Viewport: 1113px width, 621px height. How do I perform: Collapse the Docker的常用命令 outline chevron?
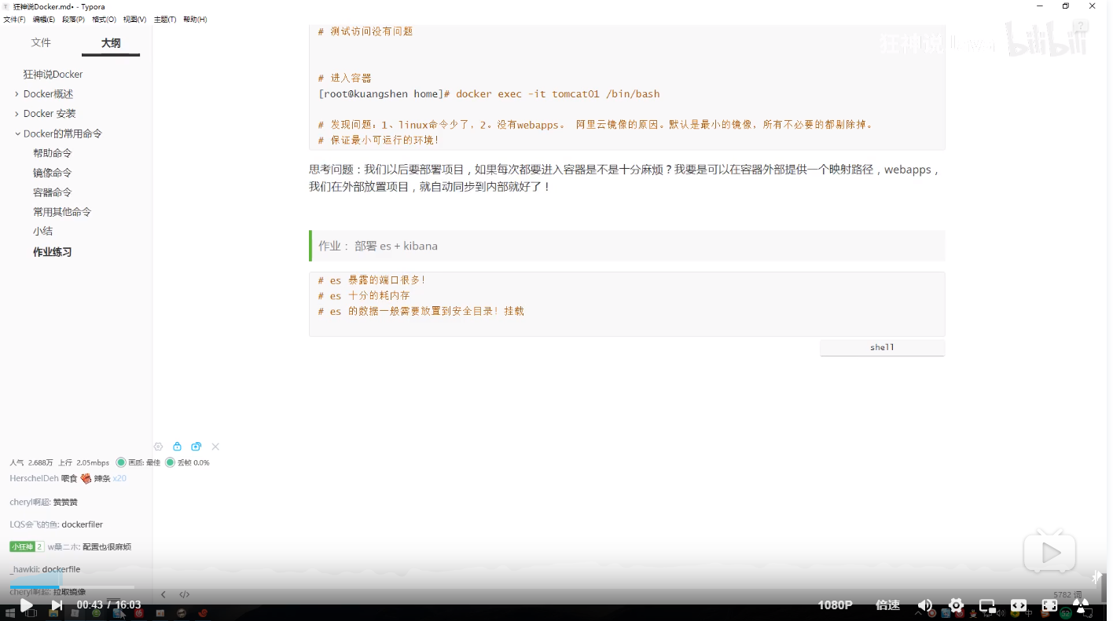17,133
